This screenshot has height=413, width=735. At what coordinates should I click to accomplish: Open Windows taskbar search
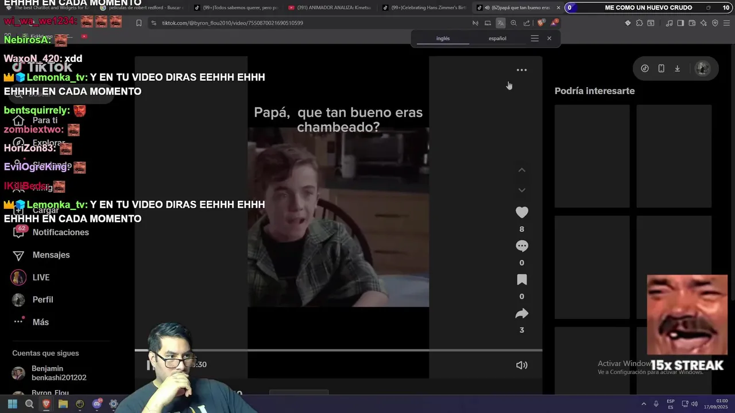29,404
